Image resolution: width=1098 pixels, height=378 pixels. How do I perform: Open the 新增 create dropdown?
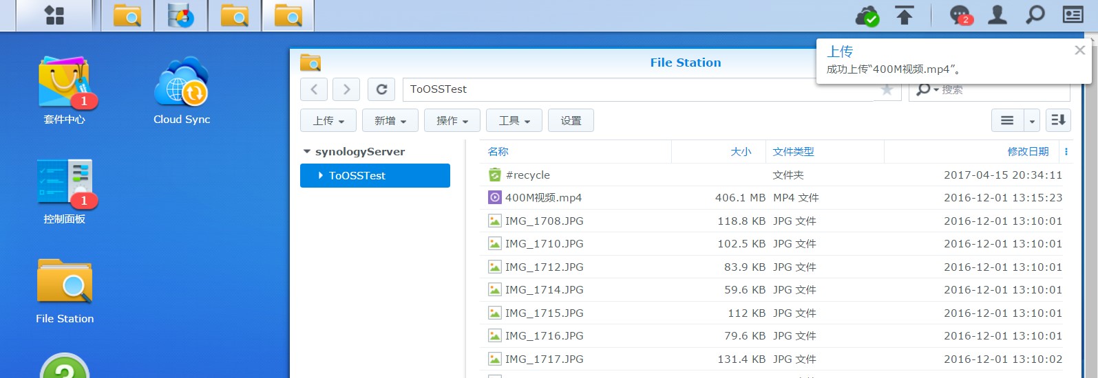point(390,120)
